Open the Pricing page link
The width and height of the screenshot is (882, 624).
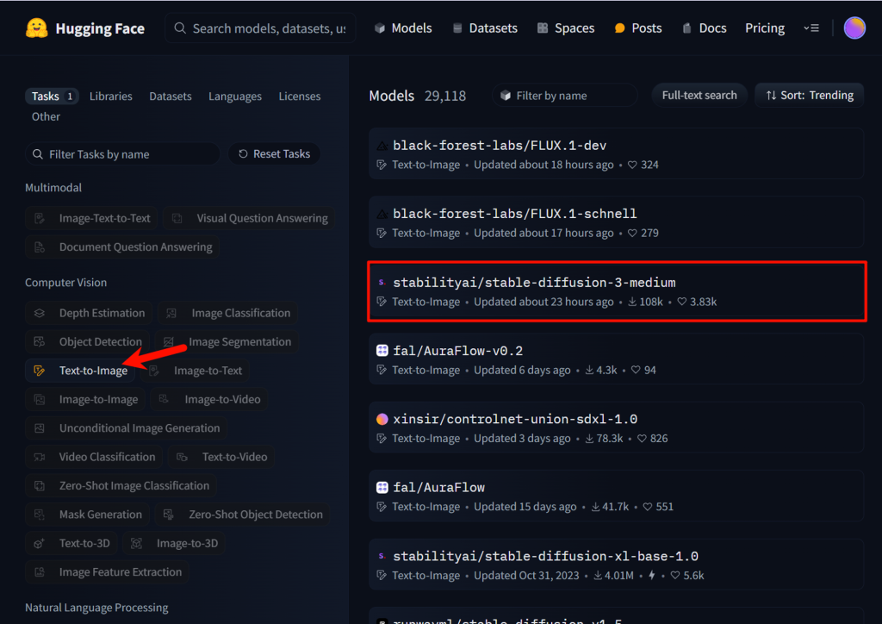coord(765,28)
